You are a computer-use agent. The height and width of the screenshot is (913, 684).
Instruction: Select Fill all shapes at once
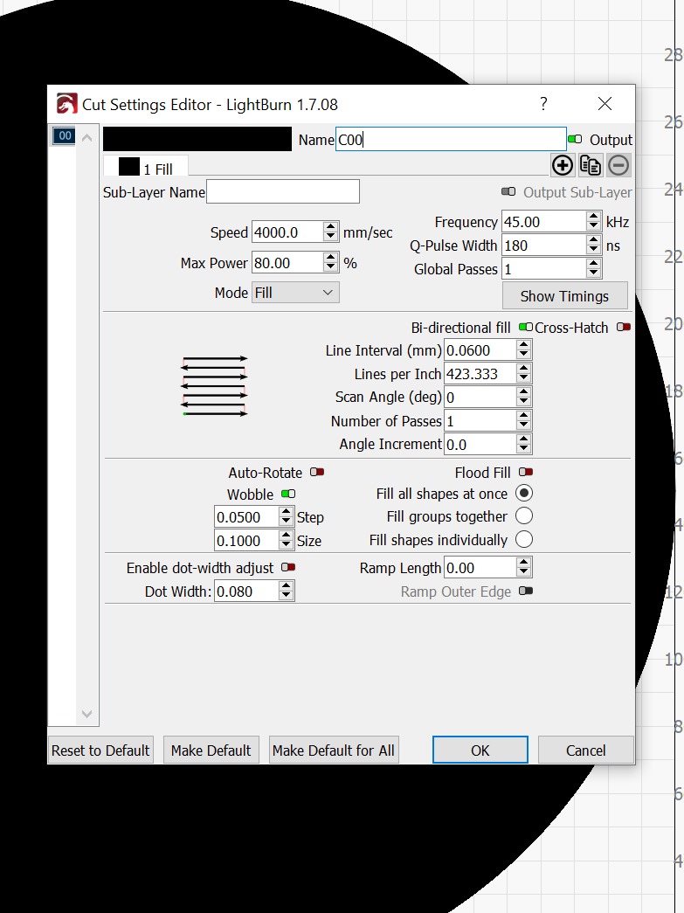(x=524, y=493)
